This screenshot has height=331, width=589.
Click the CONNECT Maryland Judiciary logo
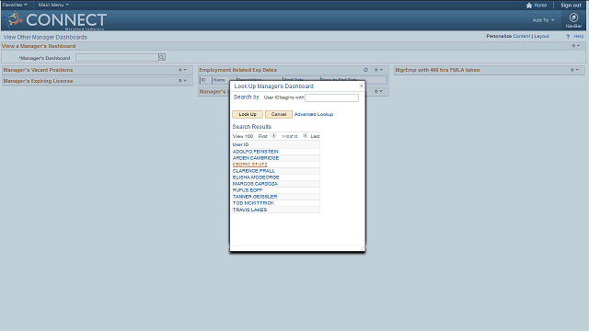pyautogui.click(x=56, y=20)
